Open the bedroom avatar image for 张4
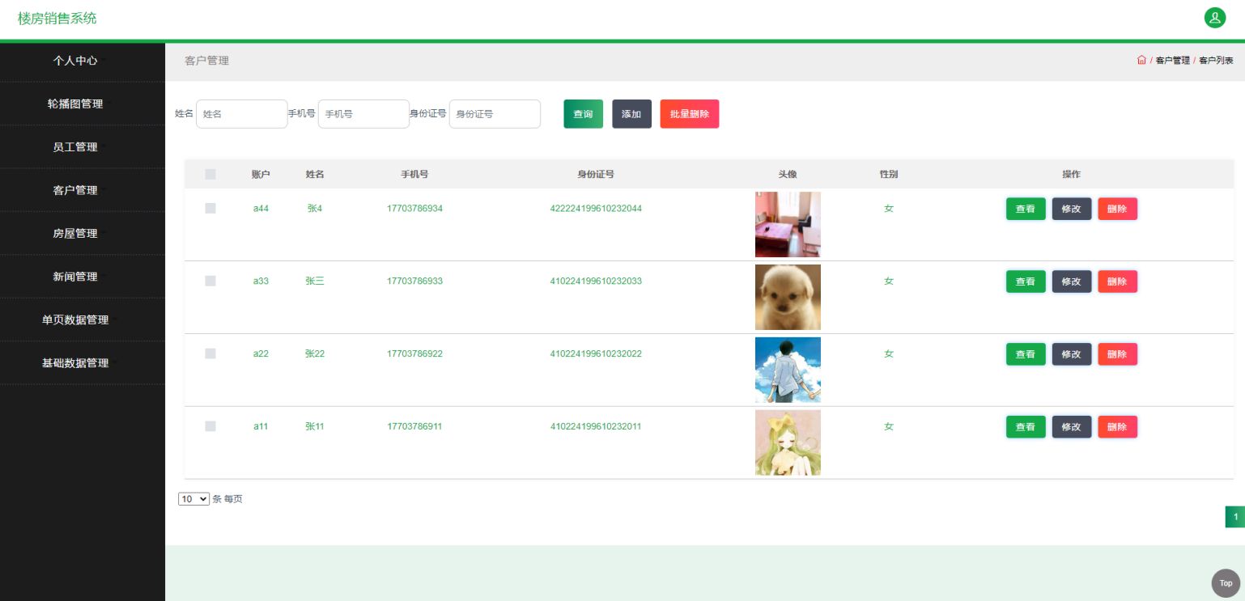1245x601 pixels. pyautogui.click(x=788, y=224)
